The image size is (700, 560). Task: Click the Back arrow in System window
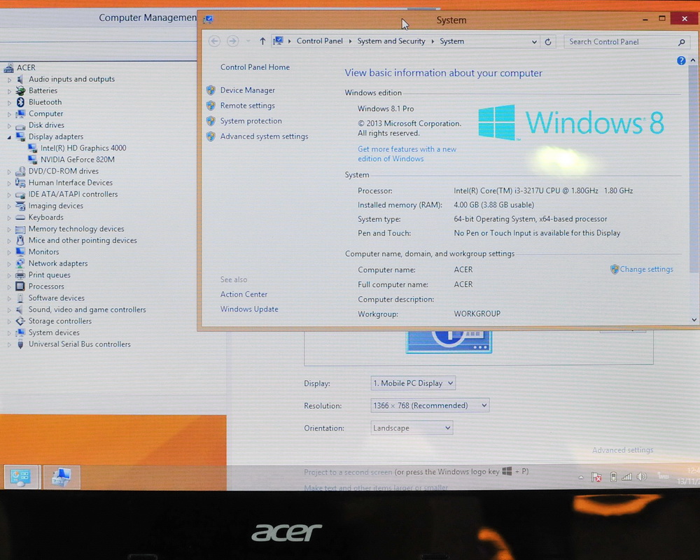click(214, 41)
